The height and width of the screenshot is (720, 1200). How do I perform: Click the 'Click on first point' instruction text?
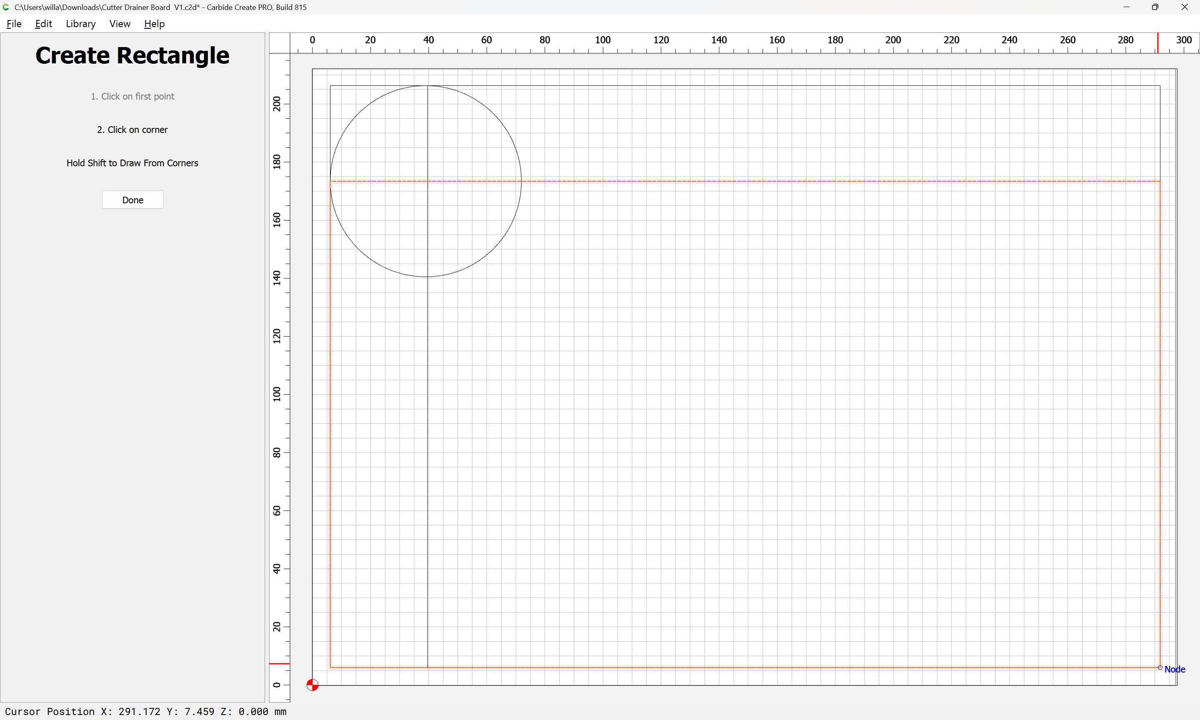pyautogui.click(x=132, y=97)
